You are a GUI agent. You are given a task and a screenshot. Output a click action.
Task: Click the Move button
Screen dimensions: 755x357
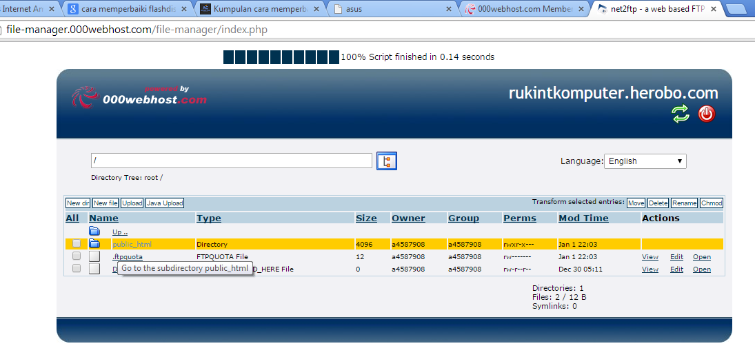[x=636, y=203]
